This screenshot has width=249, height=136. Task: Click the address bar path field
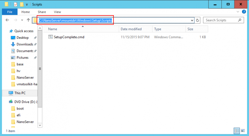click(x=113, y=20)
